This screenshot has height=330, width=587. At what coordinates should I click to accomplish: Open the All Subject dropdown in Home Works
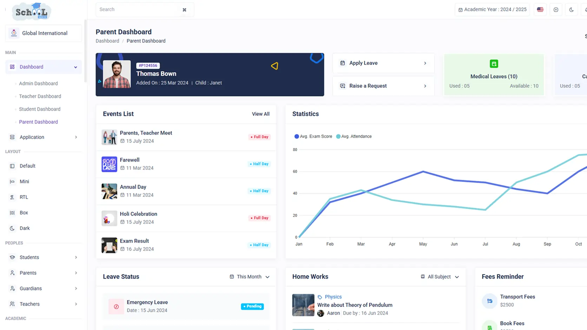click(x=440, y=277)
